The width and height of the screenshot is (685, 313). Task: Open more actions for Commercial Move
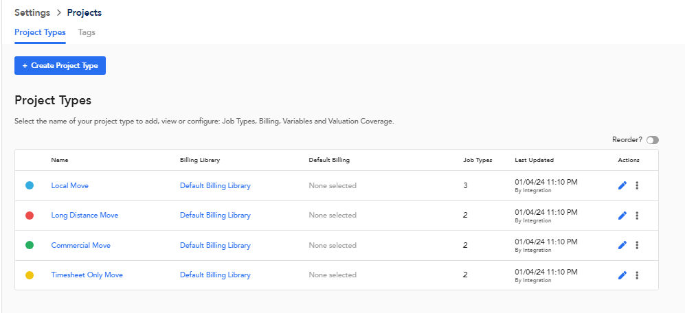pyautogui.click(x=637, y=245)
